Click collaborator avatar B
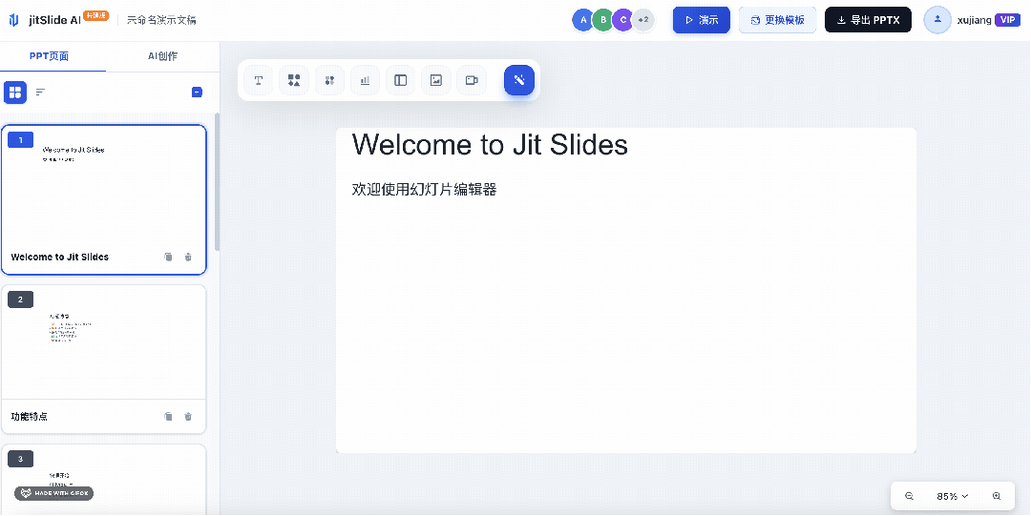1031x516 pixels. [603, 20]
